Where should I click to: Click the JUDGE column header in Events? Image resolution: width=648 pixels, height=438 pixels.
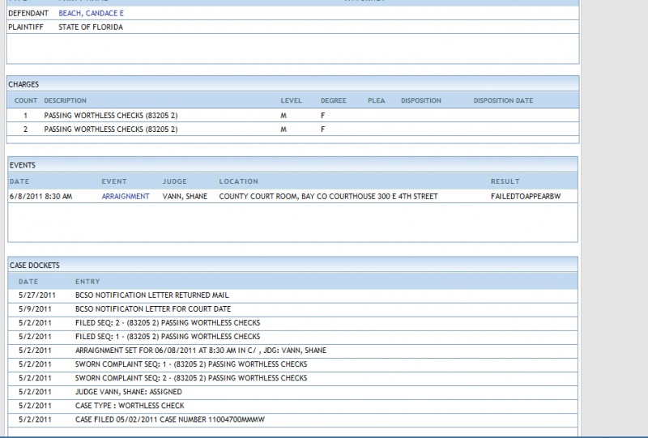click(x=174, y=181)
